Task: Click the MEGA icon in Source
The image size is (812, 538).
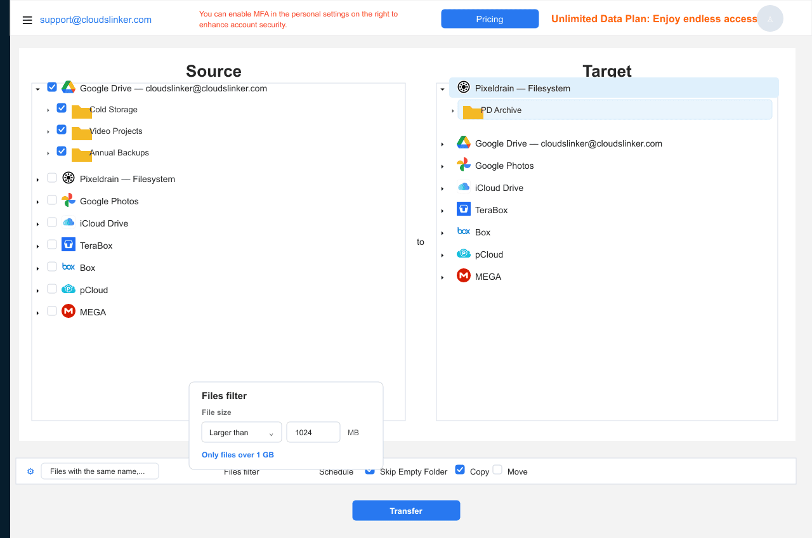Action: coord(69,312)
